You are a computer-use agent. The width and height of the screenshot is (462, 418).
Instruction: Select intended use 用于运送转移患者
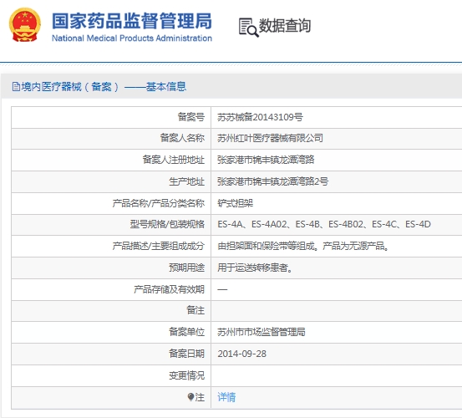[x=255, y=268]
